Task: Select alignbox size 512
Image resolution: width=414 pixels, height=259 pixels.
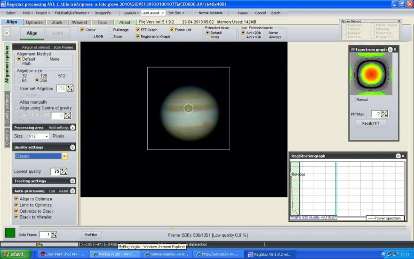Action: tap(55, 76)
